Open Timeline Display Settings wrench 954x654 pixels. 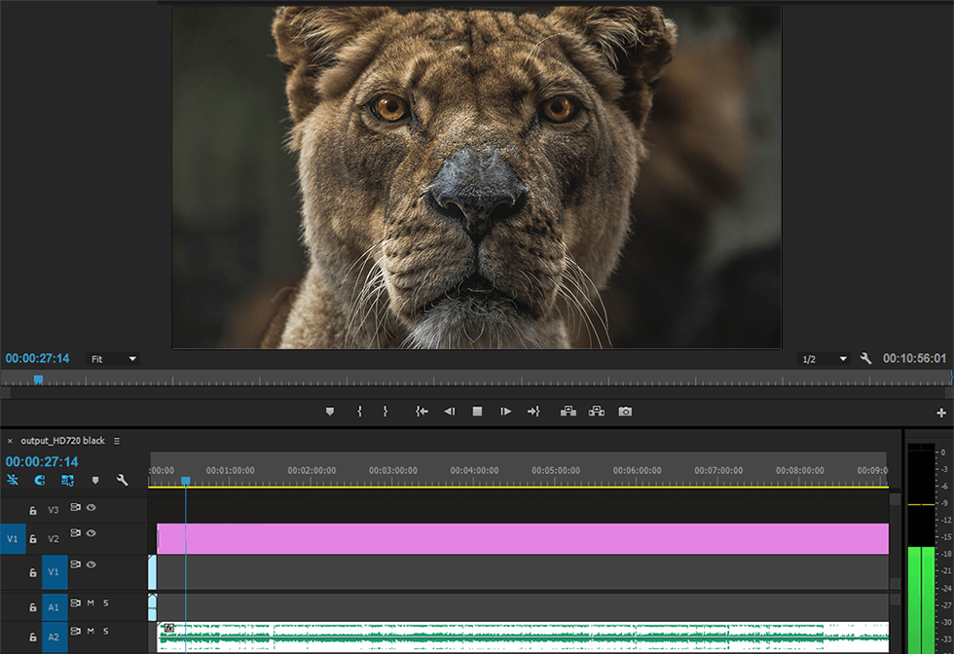click(x=123, y=480)
